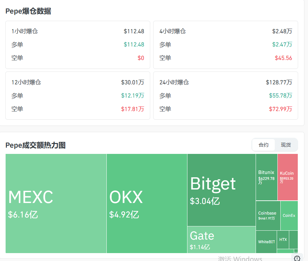
Task: Click the 1小时爆仓 total $112.48 in black
Action: pos(134,31)
